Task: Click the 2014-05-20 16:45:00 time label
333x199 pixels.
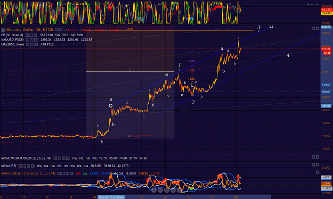Action: click(x=111, y=197)
